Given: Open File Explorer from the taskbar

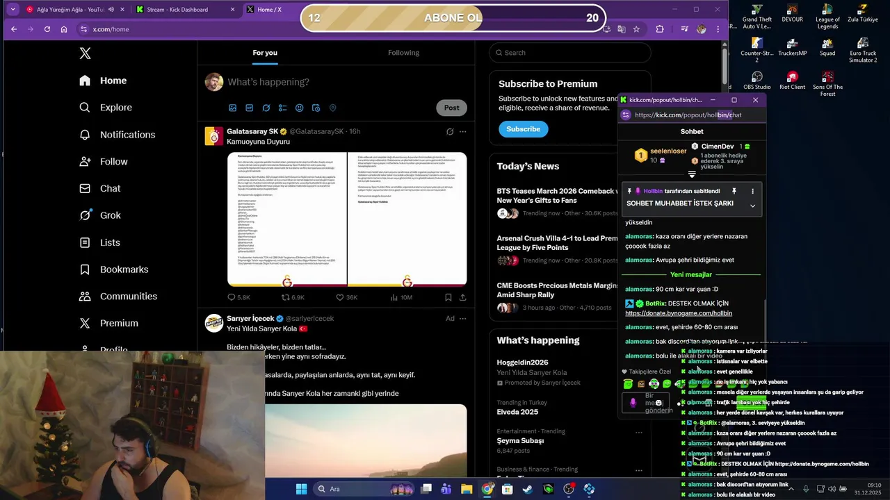Looking at the screenshot, I should tap(467, 489).
